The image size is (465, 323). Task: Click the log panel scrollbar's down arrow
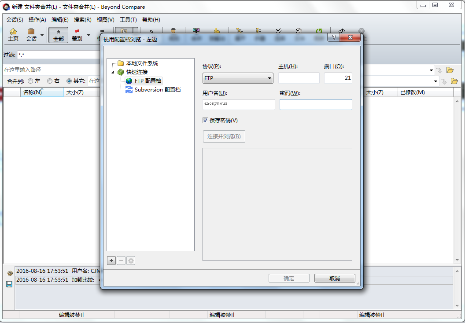coord(457,306)
